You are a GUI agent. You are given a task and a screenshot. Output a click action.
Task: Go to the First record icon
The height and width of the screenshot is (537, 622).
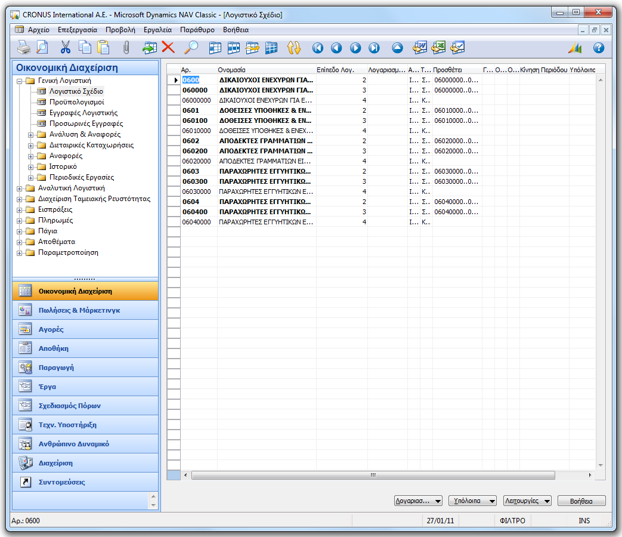tap(318, 48)
